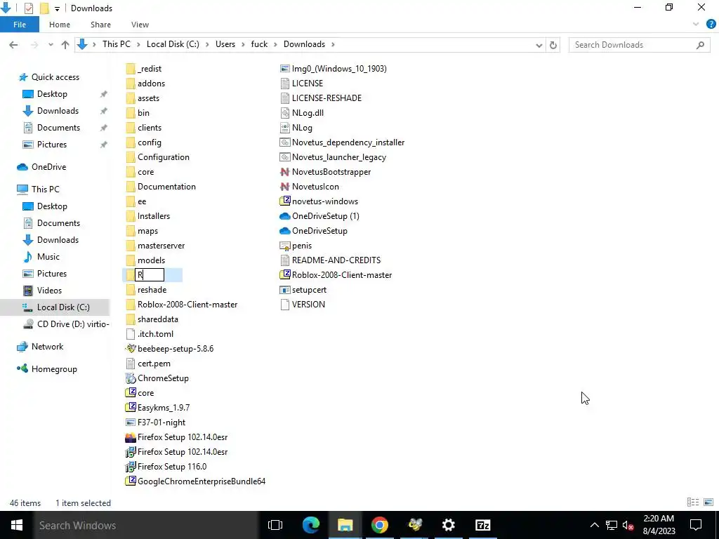Viewport: 719px width, 539px height.
Task: Refresh the Downloads folder view
Action: point(553,45)
